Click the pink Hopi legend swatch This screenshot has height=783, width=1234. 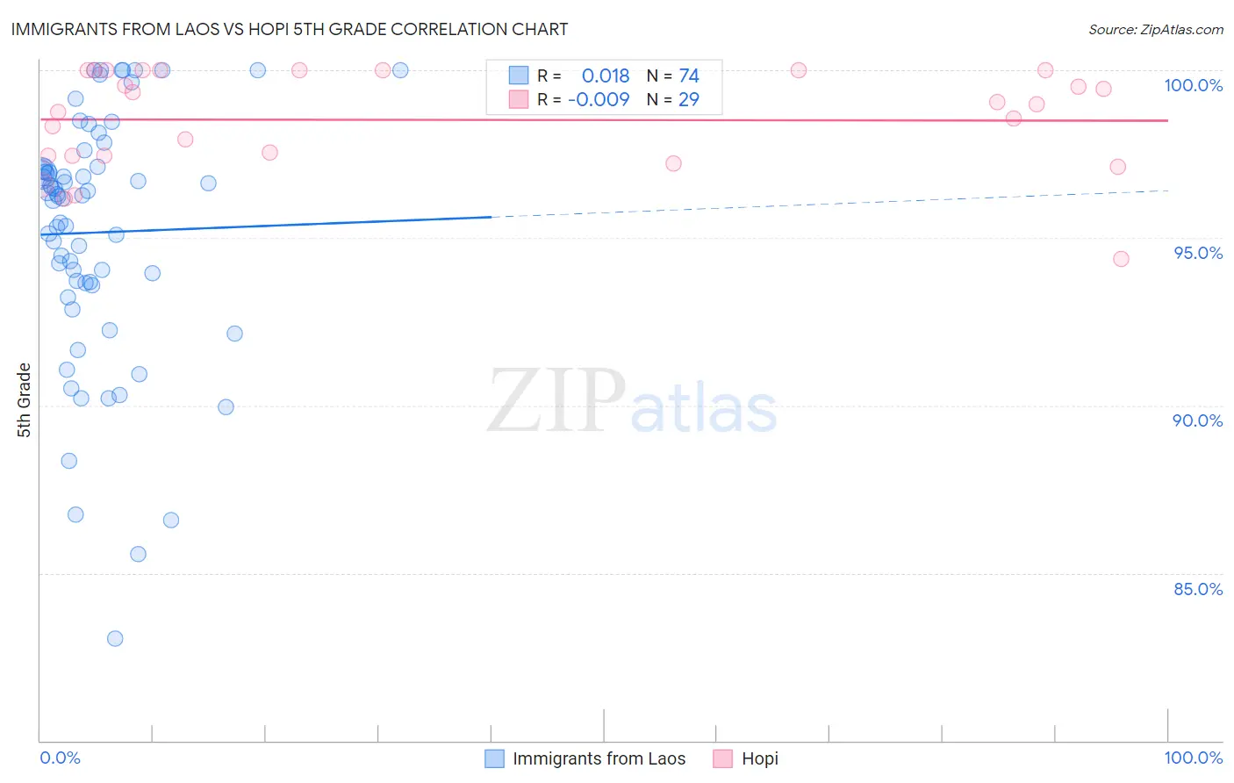[x=723, y=758]
